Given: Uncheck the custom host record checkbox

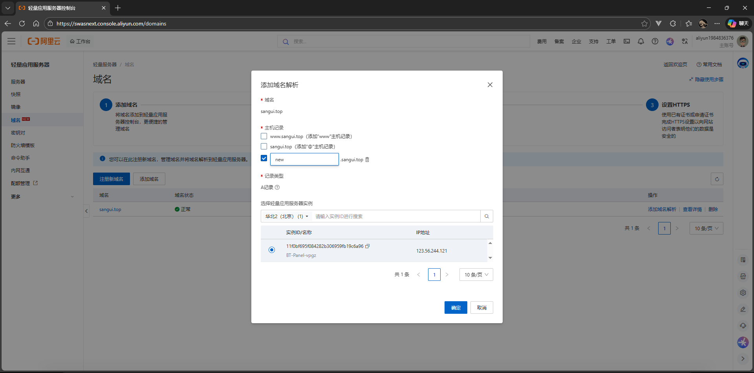Looking at the screenshot, I should tap(264, 158).
